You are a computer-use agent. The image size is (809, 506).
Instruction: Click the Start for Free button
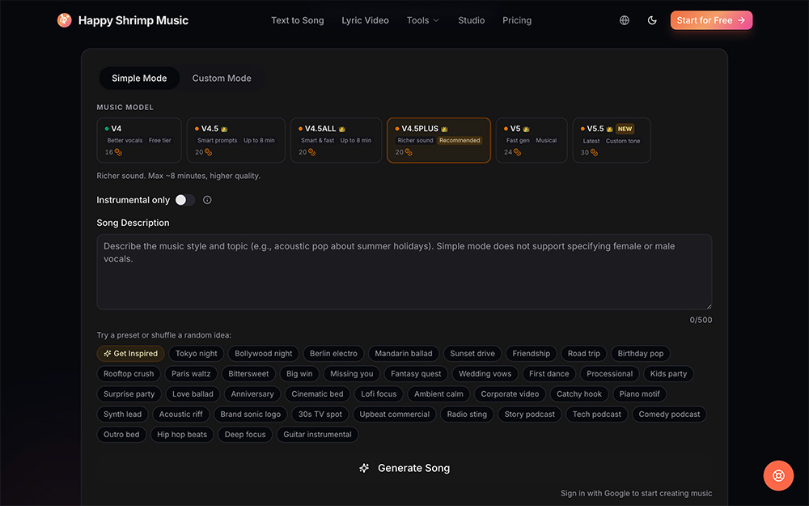pos(711,20)
